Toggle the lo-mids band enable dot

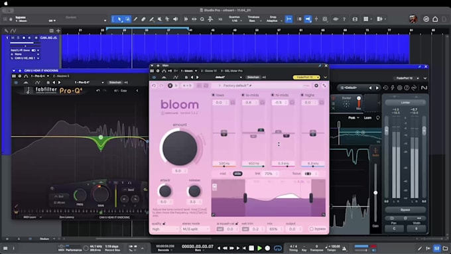(243, 95)
